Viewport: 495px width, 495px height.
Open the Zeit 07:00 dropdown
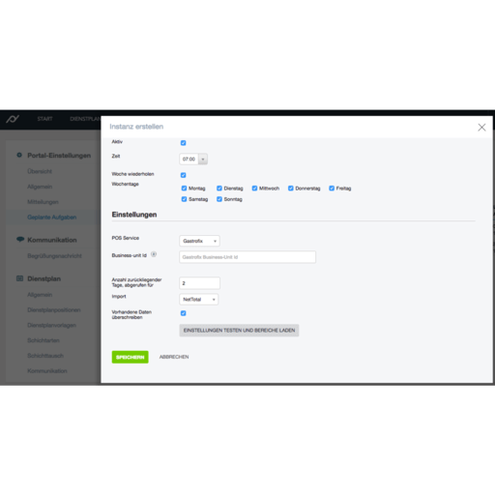click(193, 159)
